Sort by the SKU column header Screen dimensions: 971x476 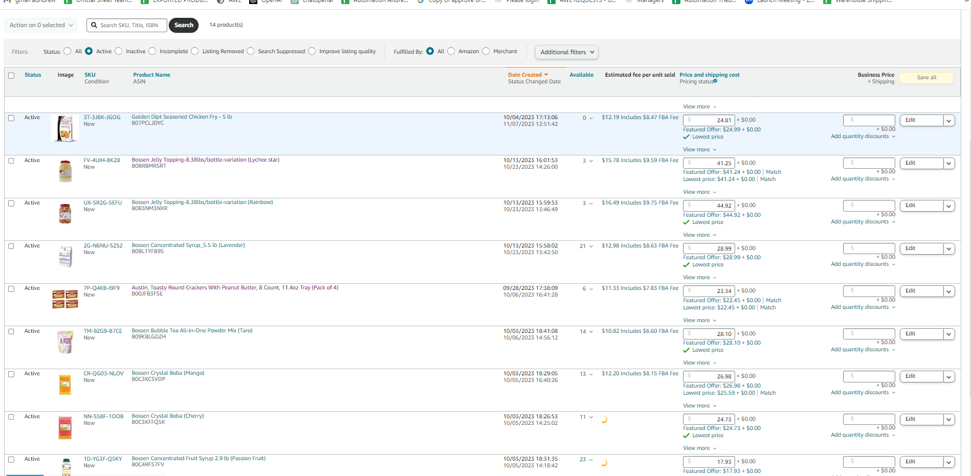pyautogui.click(x=90, y=75)
